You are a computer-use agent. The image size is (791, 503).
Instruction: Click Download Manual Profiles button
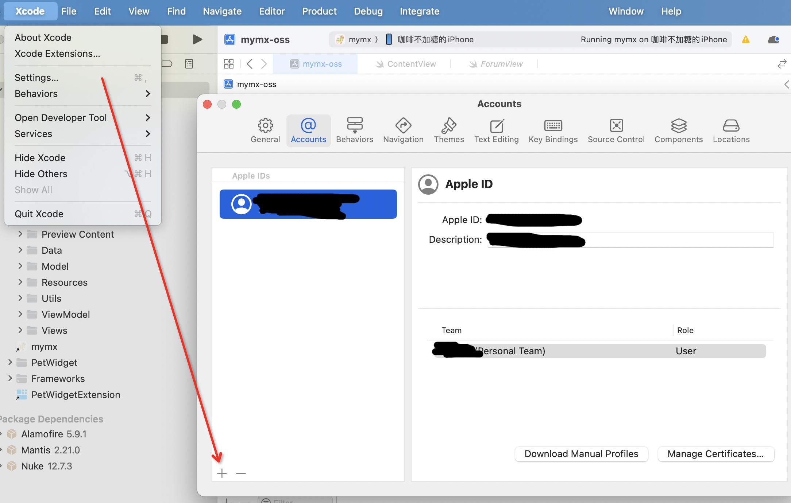tap(581, 454)
